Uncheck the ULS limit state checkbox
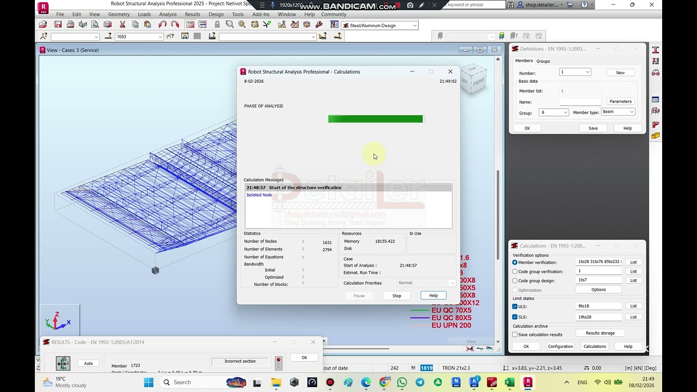Viewport: 697px width, 392px height. click(x=515, y=307)
